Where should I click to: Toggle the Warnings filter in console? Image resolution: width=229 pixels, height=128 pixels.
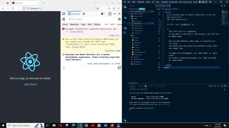(74, 25)
